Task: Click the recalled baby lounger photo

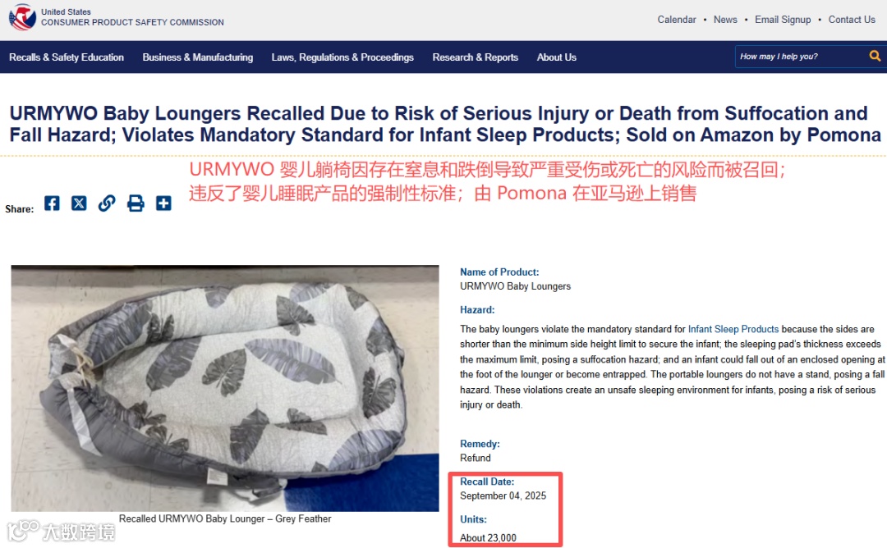Action: [224, 388]
